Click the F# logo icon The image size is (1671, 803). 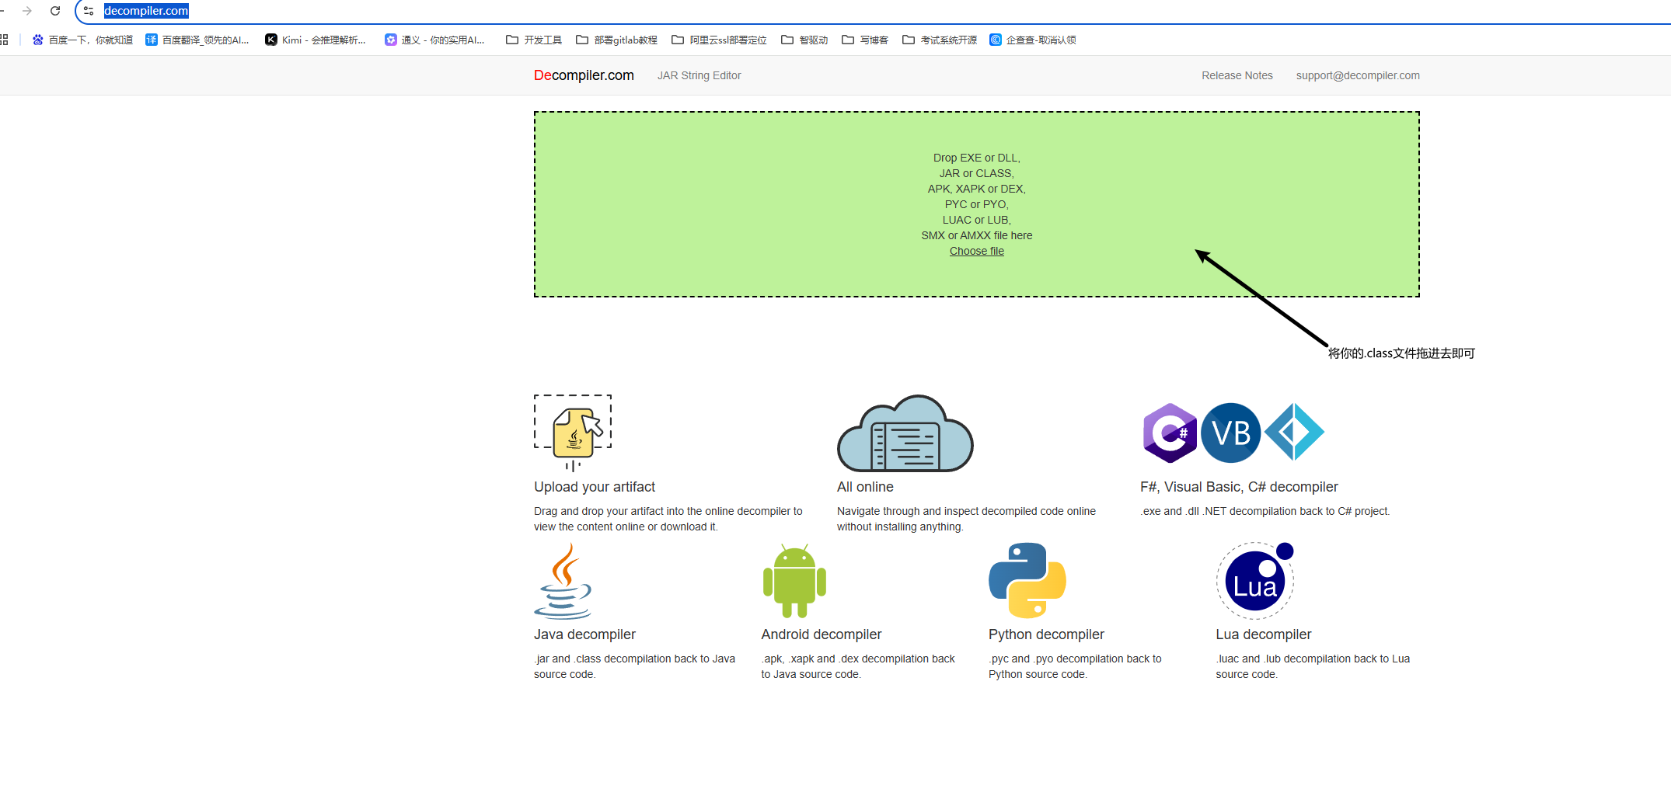coord(1294,433)
